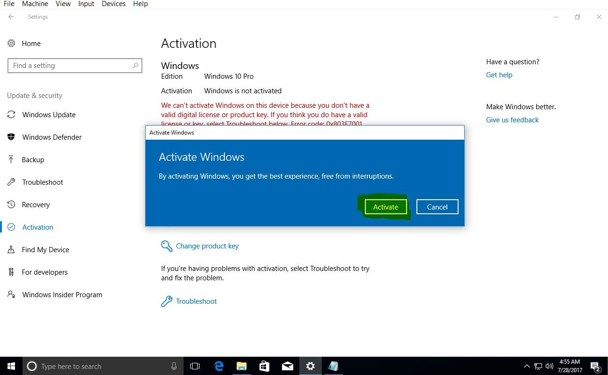The image size is (608, 375).
Task: Click the Activate Windows dialog title bar text
Action: [171, 133]
